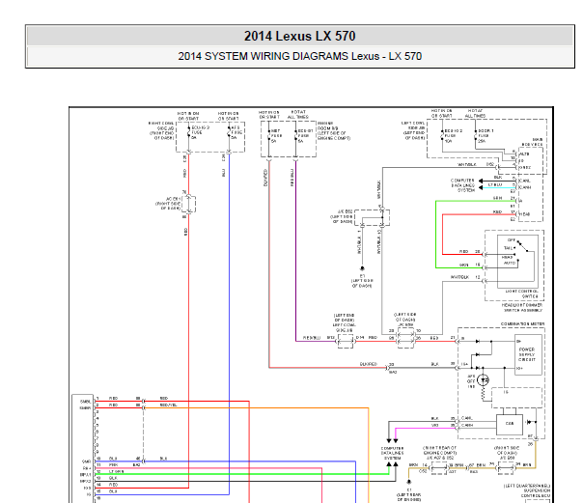Click Computer Data Lines System label beside LT BLU wire
Viewport: 583px width, 503px height.
[462, 185]
